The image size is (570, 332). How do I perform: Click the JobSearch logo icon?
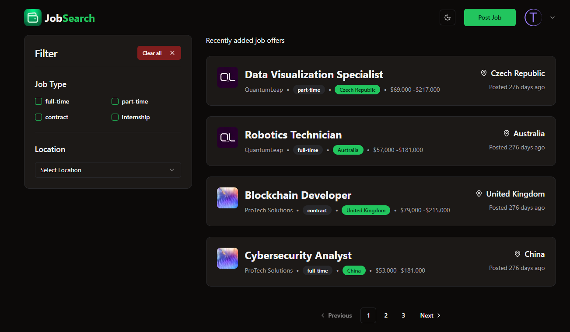tap(33, 17)
